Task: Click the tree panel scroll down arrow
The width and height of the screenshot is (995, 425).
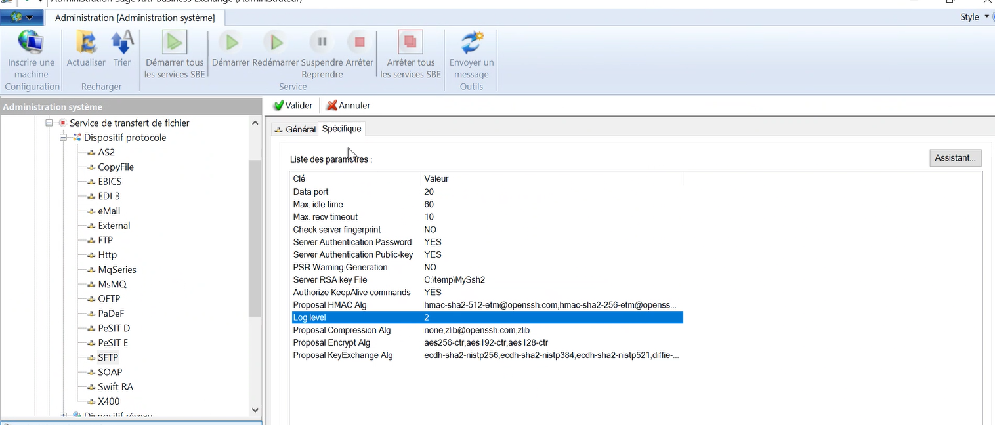Action: coord(255,410)
